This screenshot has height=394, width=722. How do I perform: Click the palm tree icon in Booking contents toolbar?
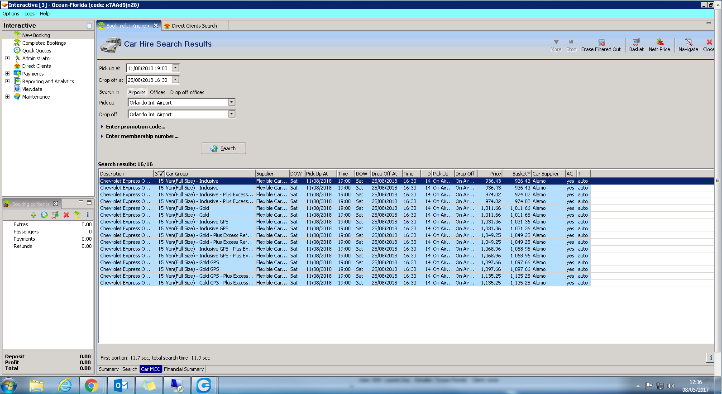77,215
